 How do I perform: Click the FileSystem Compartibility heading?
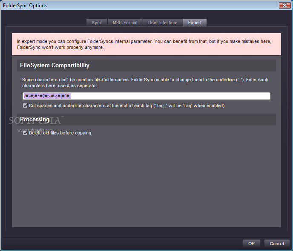pos(55,66)
